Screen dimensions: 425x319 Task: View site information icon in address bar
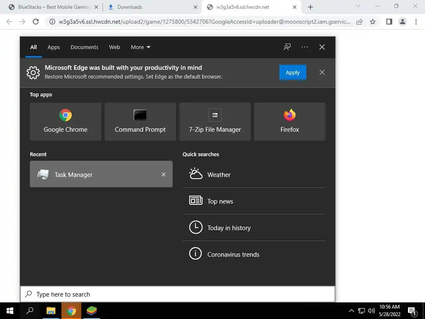point(52,22)
